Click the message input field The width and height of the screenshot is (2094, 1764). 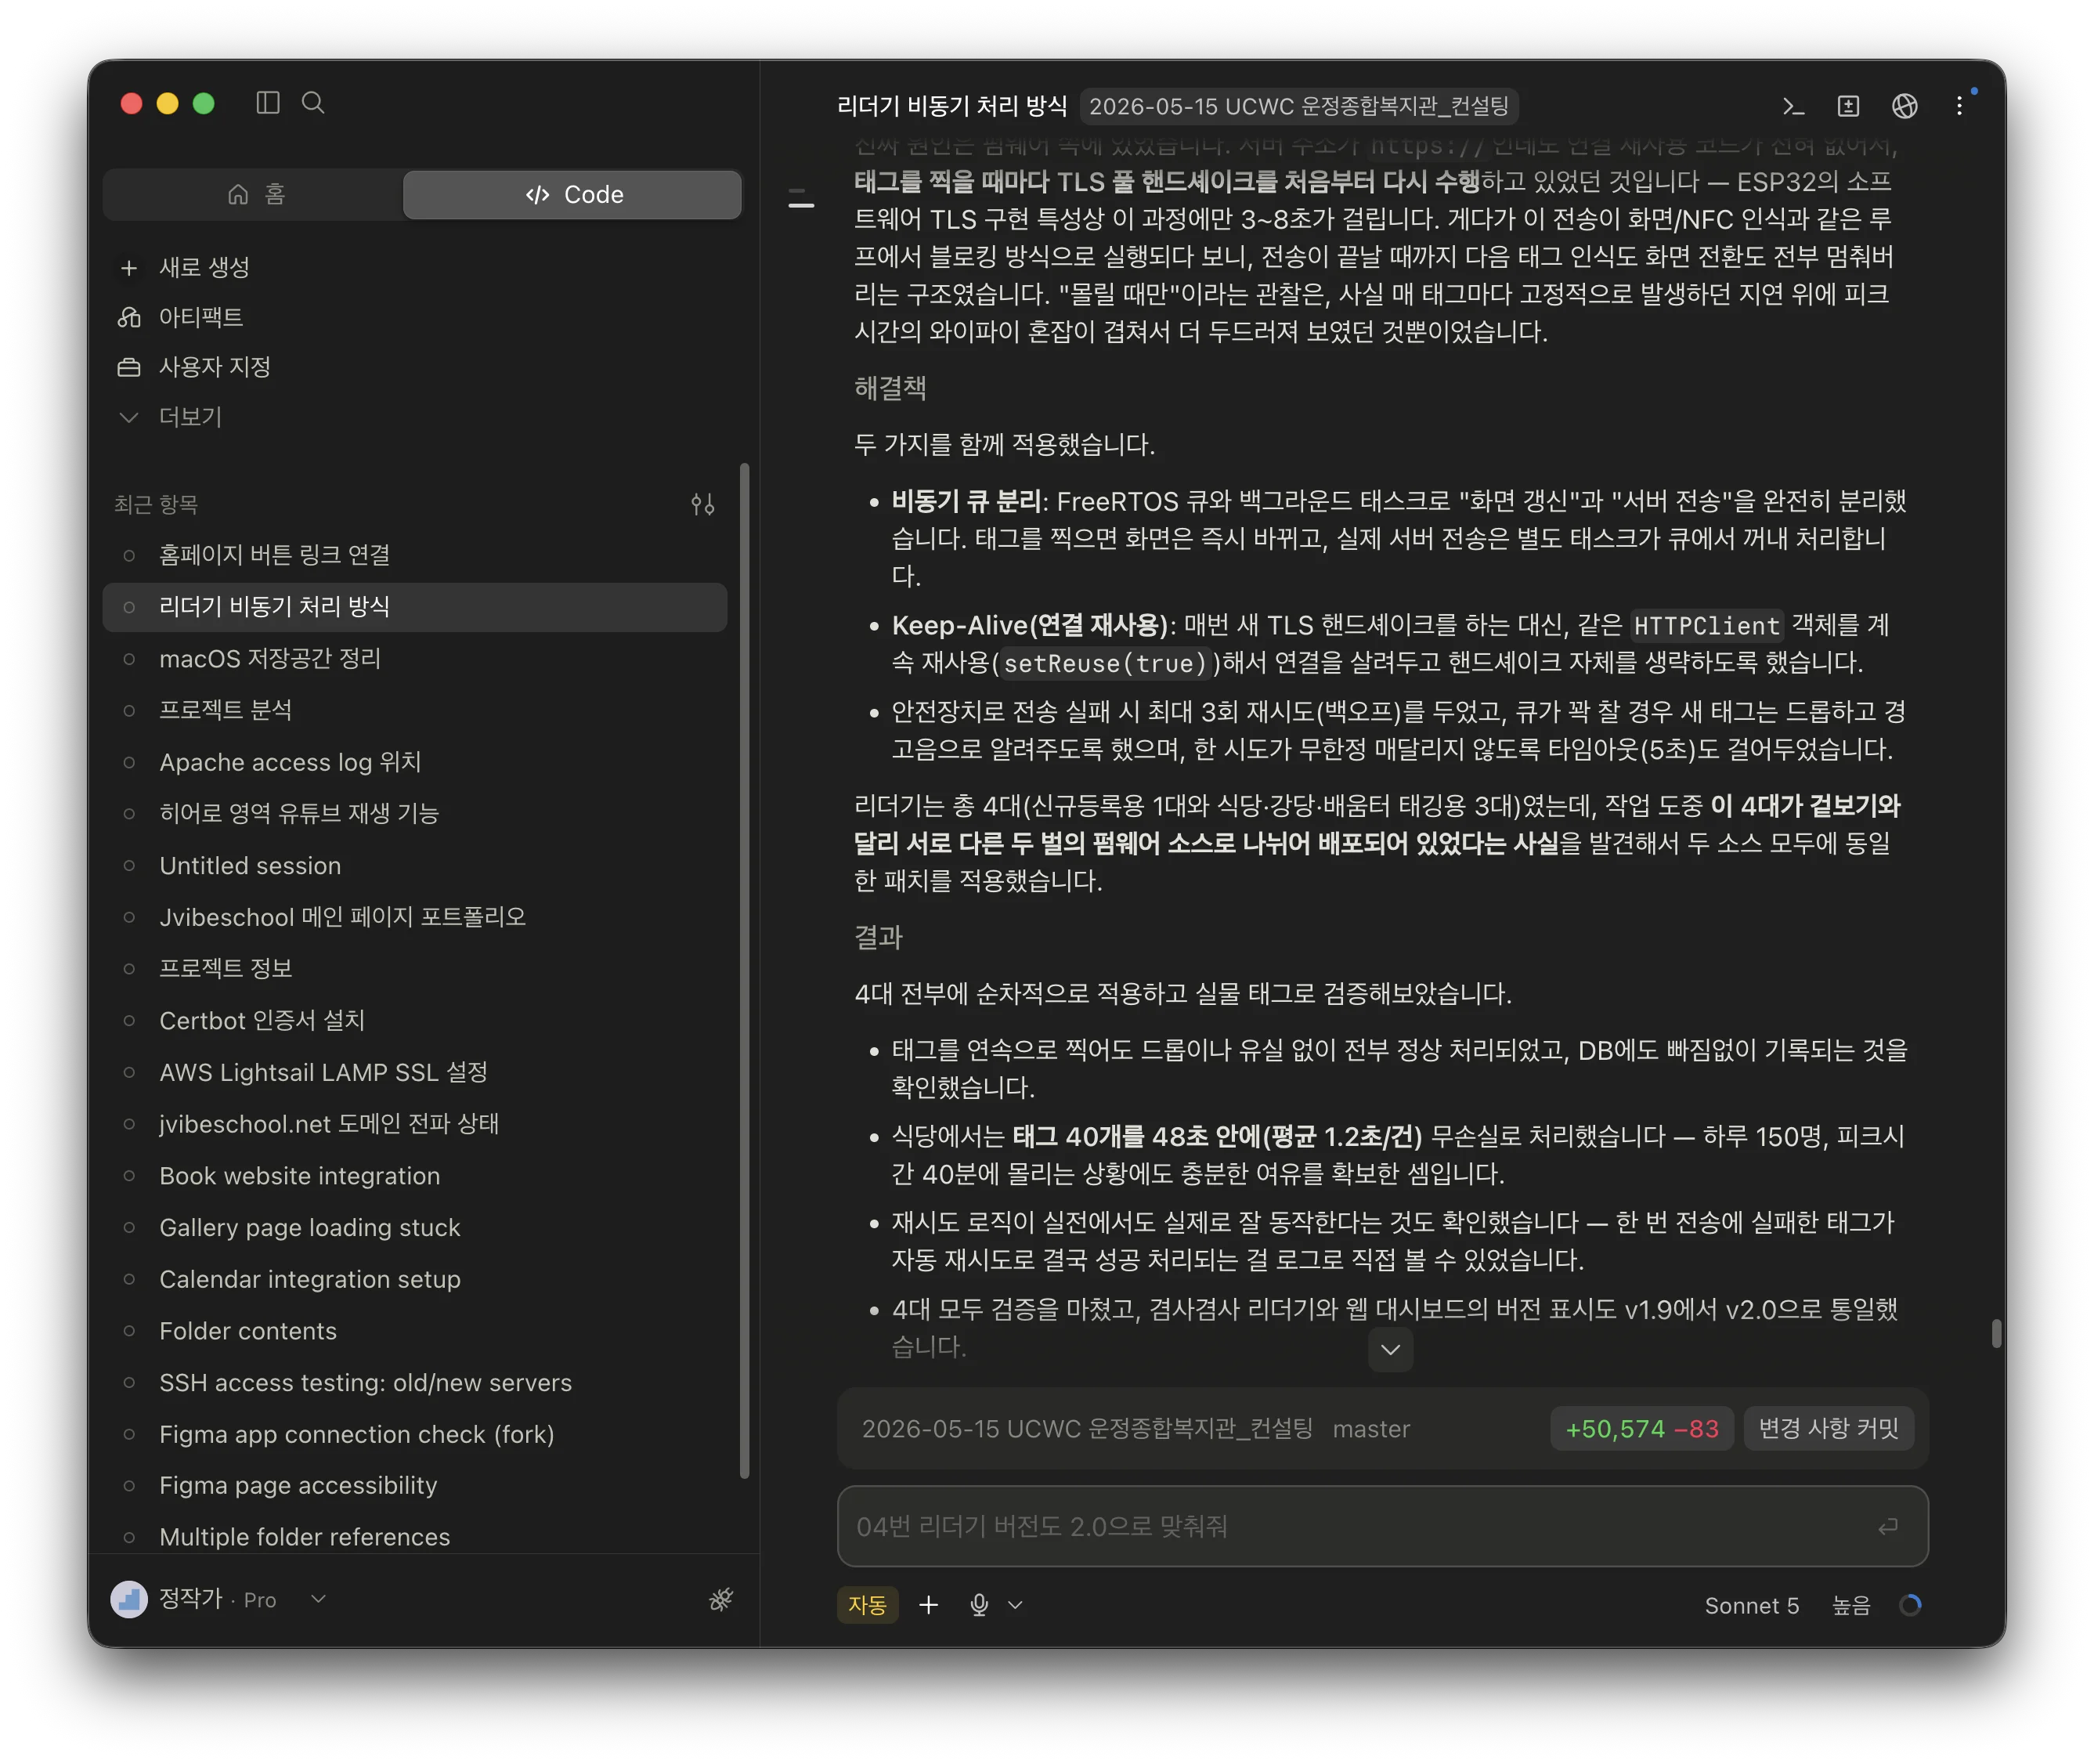[x=1382, y=1526]
